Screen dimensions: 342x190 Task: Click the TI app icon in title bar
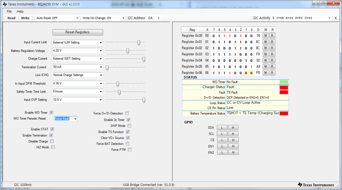[5, 4]
